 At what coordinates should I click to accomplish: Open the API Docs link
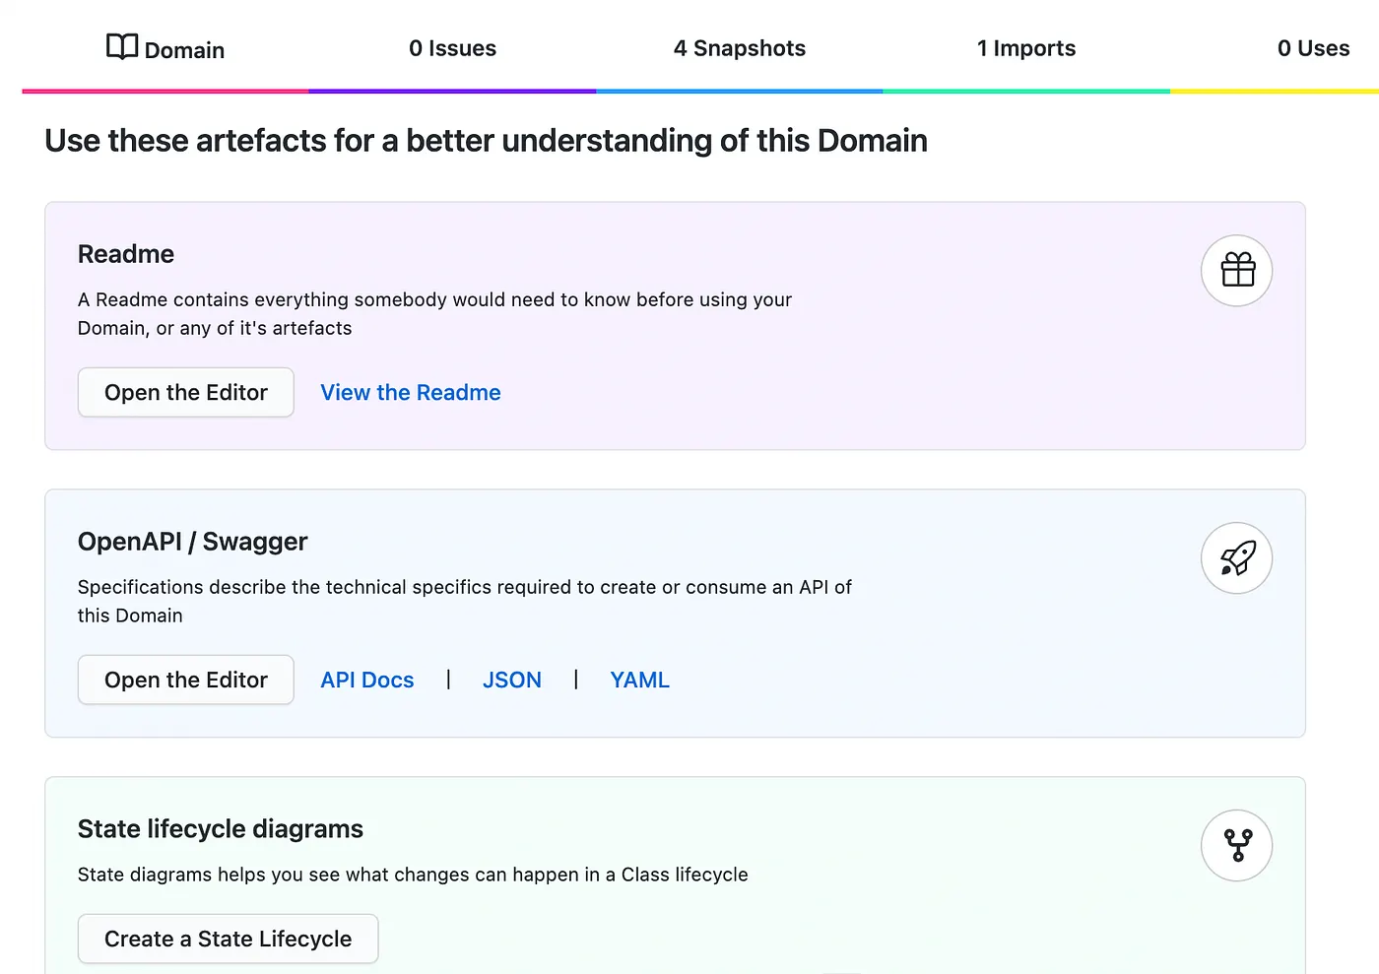(x=367, y=680)
